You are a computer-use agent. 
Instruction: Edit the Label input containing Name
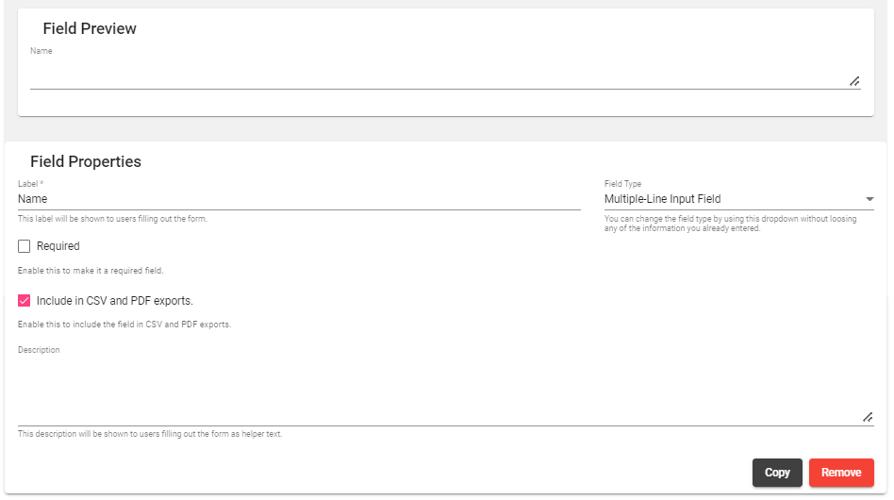click(299, 199)
